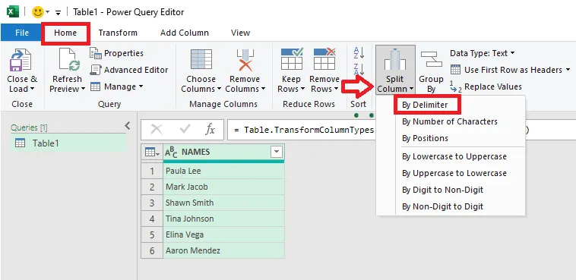576x280 pixels.
Task: Click the Excel application icon in title bar
Action: [13, 11]
